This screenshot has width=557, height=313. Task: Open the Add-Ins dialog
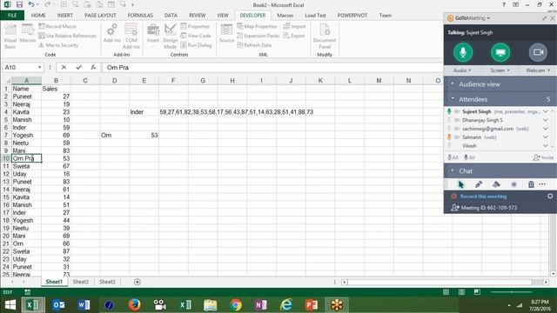112,34
